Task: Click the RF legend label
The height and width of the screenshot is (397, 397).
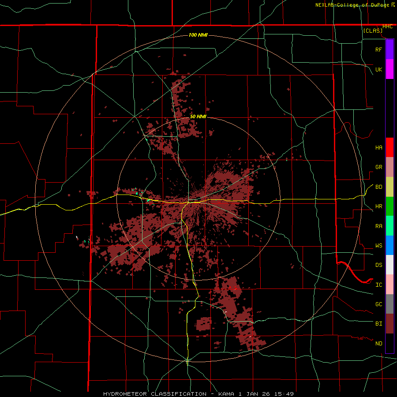Action: (378, 50)
